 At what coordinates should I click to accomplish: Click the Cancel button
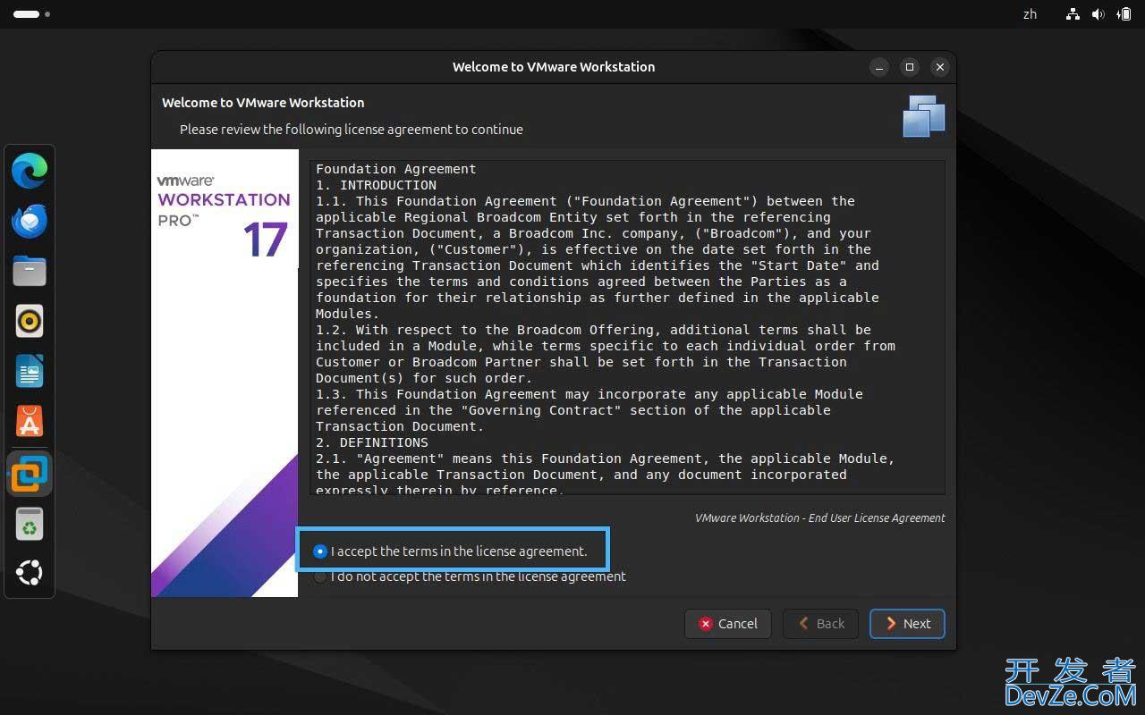pyautogui.click(x=727, y=624)
